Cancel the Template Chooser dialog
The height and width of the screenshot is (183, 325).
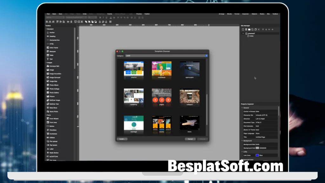(x=189, y=139)
